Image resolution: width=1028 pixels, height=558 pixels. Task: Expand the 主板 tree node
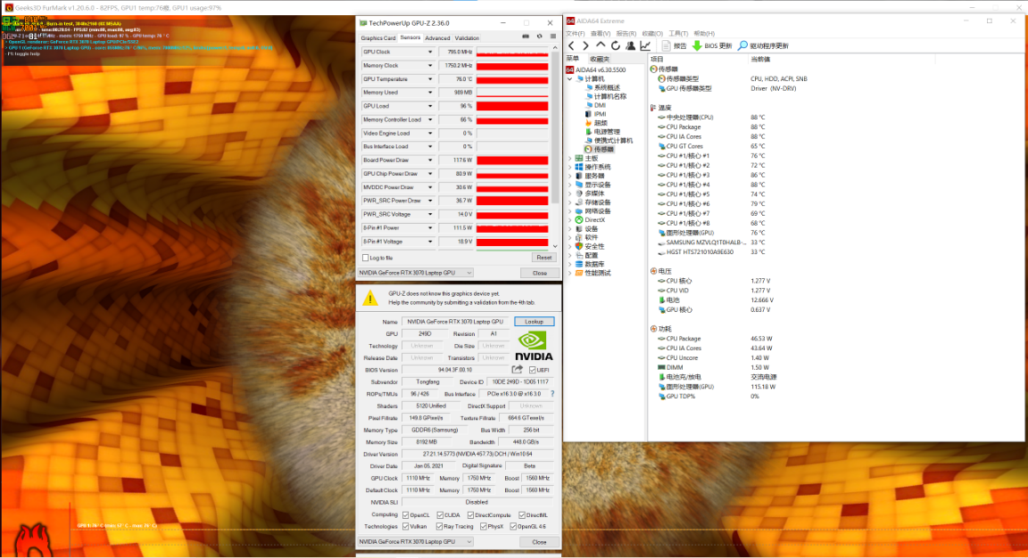pos(569,159)
